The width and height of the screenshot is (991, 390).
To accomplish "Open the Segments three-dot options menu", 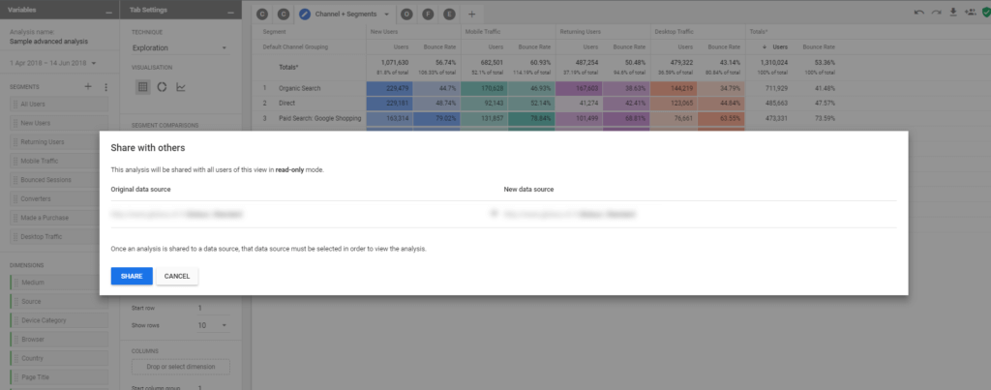I will point(105,87).
